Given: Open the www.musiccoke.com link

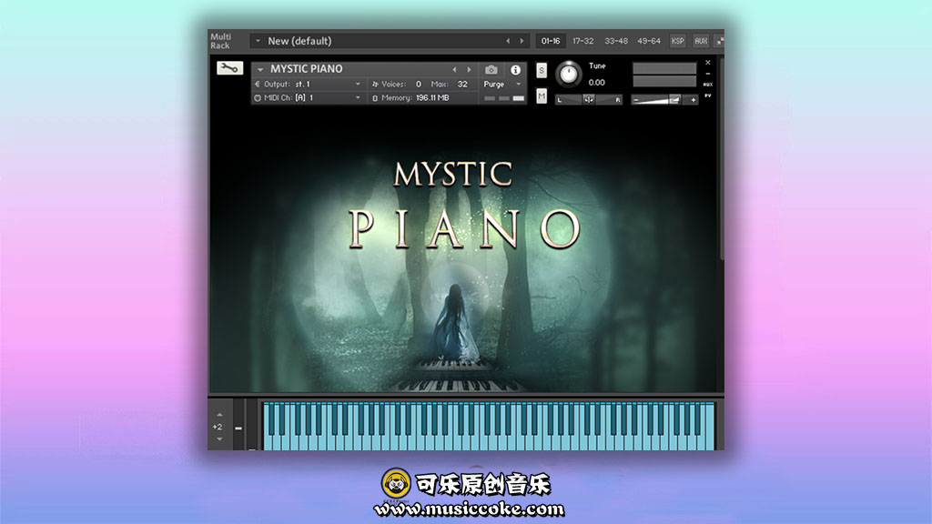Looking at the screenshot, I should (469, 509).
